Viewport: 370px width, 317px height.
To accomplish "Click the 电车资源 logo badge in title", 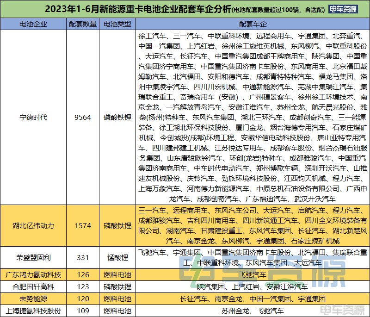I will pyautogui.click(x=343, y=9).
